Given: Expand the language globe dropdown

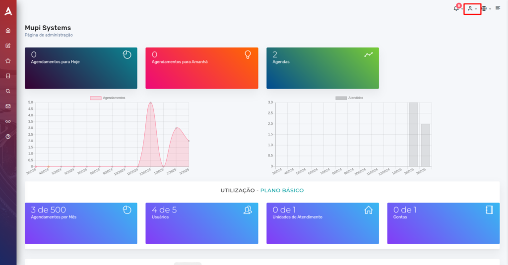Looking at the screenshot, I should coord(486,9).
